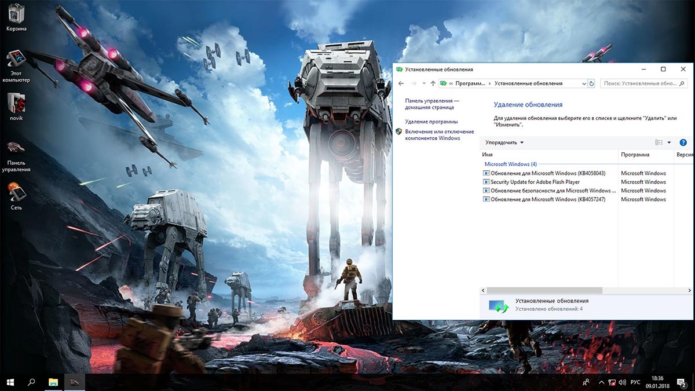Open the volume speaker tray icon
Viewport: 695px width, 391px height.
(x=622, y=382)
